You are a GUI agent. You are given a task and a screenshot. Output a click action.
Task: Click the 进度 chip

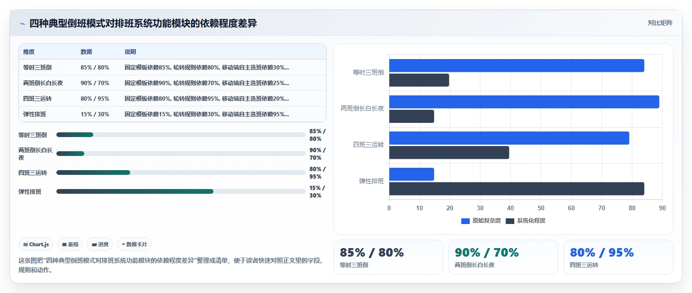pos(100,244)
